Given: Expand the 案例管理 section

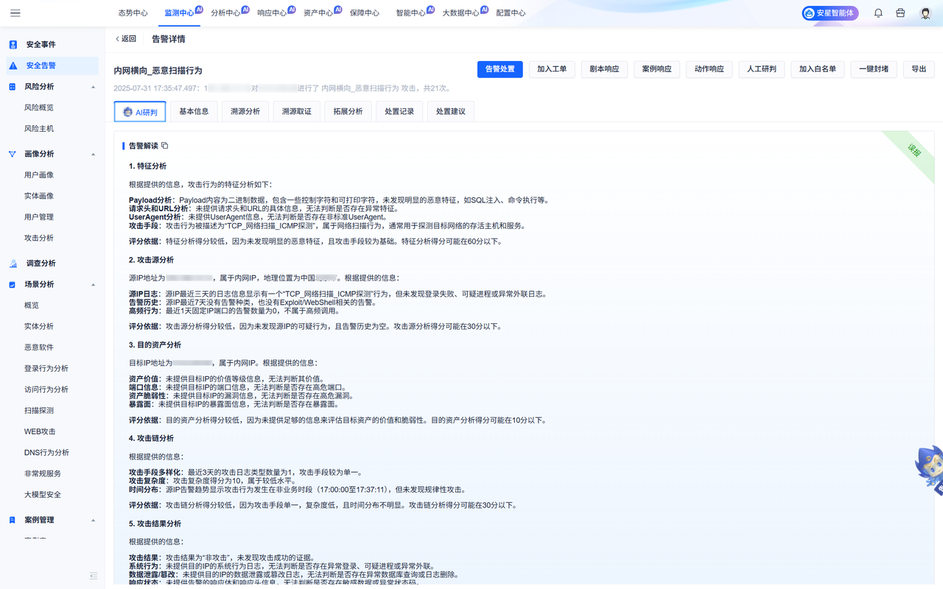Looking at the screenshot, I should tap(93, 519).
